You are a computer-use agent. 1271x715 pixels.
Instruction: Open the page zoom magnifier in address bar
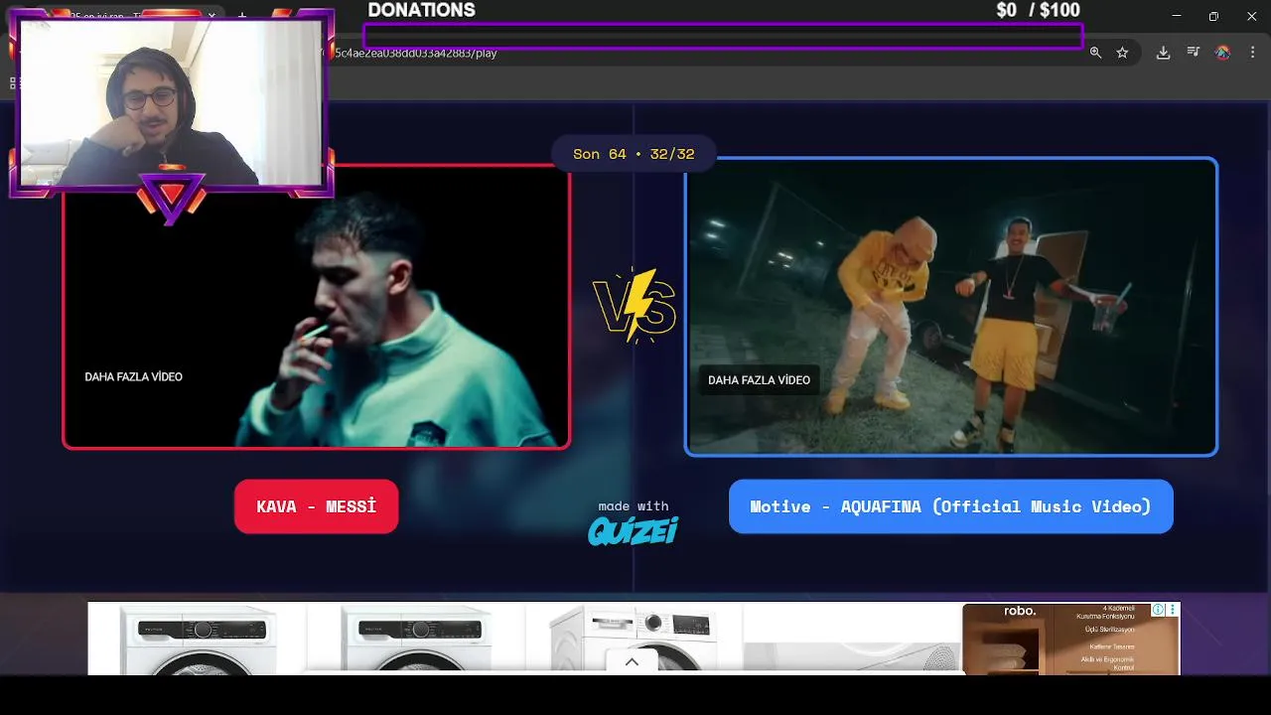[1095, 53]
